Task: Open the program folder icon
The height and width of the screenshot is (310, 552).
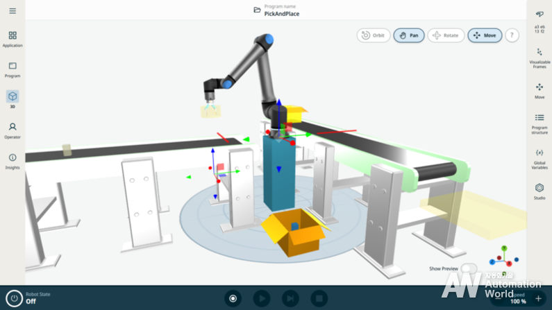Action: (257, 10)
